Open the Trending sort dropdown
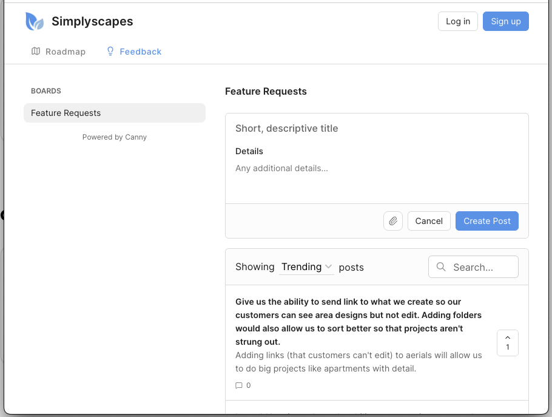This screenshot has width=552, height=417. pos(306,267)
